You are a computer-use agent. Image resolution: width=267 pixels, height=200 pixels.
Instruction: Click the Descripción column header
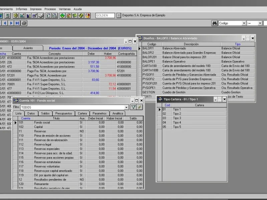click(x=191, y=44)
